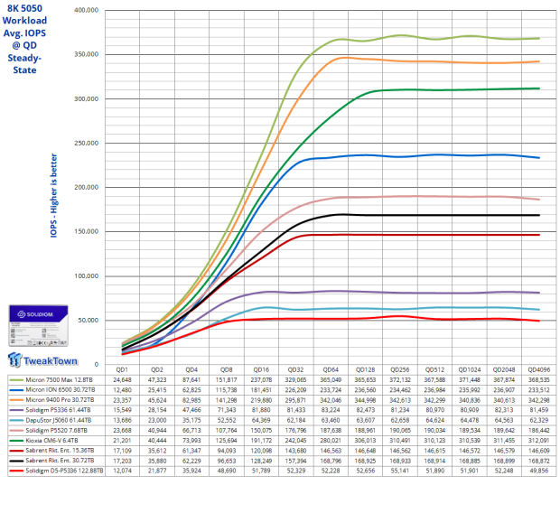The height and width of the screenshot is (513, 560).
Task: Click the 12,074 cell at QD1
Action: tap(122, 471)
